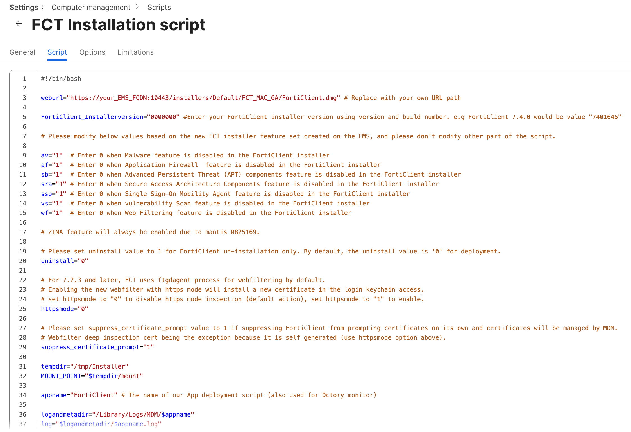Viewport: 631px width, 432px height.
Task: Go to the Scripts breadcrumb link
Action: [x=159, y=7]
